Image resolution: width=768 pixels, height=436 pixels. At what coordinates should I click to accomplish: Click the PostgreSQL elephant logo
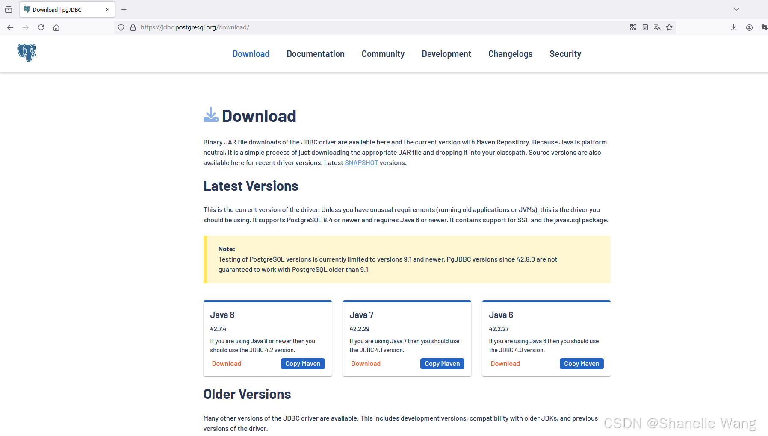point(27,53)
